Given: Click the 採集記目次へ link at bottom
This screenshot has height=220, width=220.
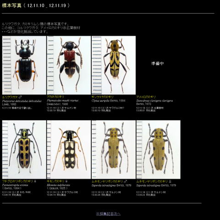Looking at the screenshot, I should pos(108,214).
